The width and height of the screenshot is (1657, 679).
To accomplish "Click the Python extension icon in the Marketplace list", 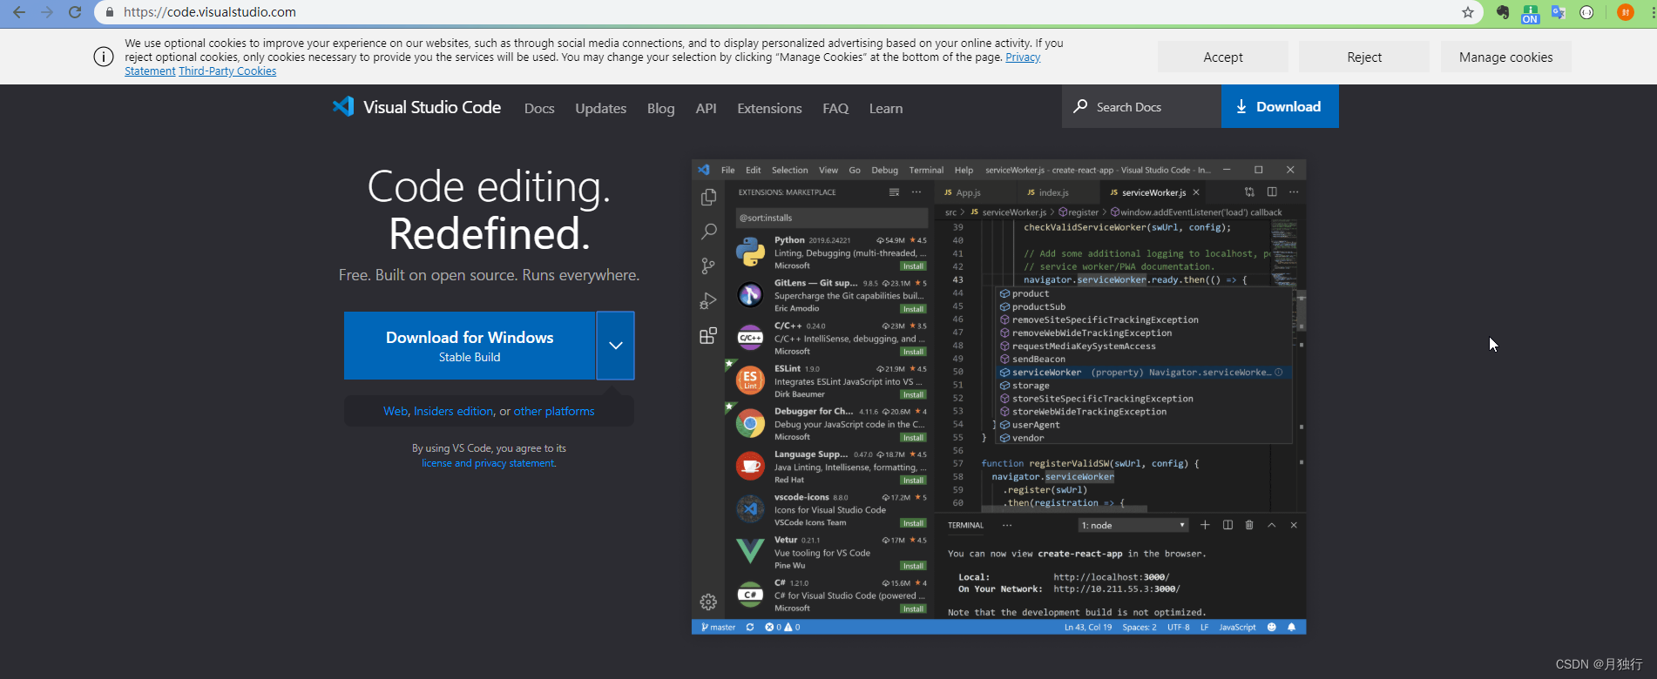I will coord(750,252).
